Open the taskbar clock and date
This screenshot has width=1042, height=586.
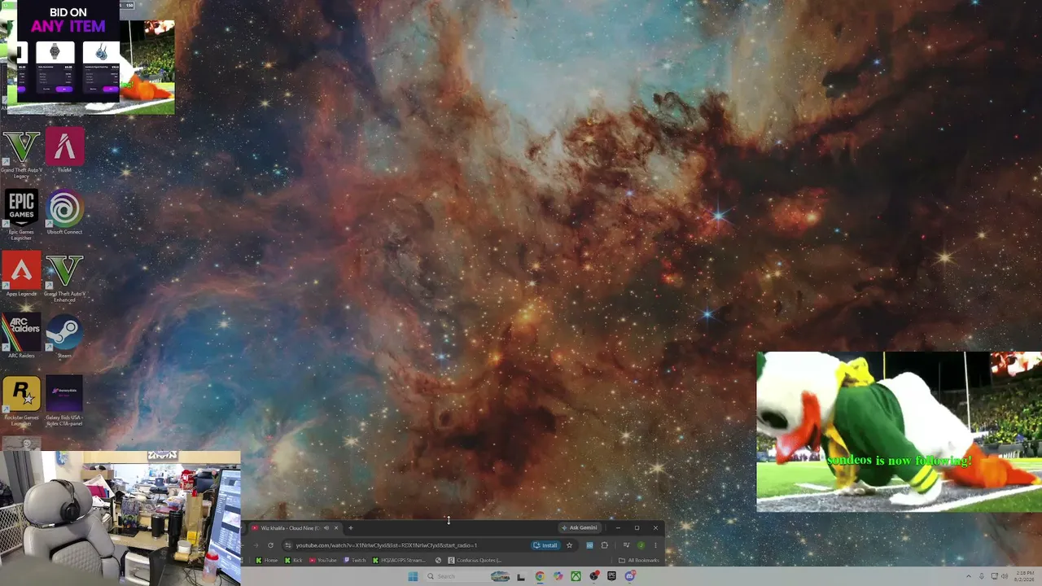(x=1025, y=576)
